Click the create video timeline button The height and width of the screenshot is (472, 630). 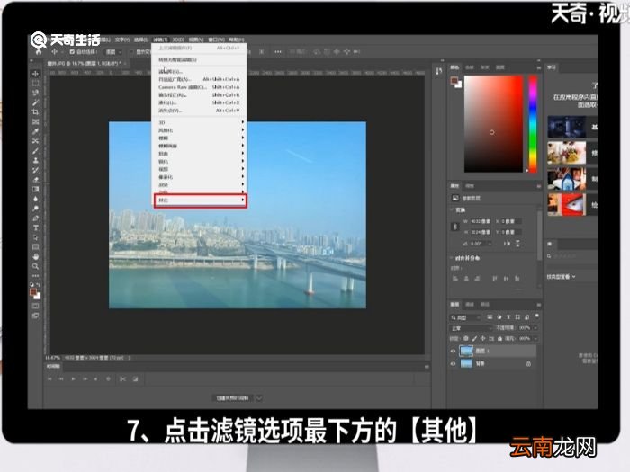232,398
